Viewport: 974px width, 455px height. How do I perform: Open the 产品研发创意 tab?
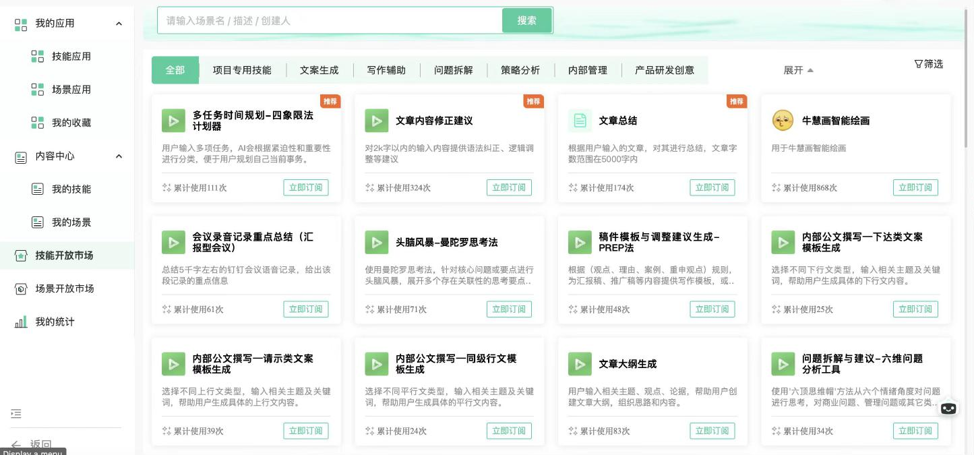click(664, 70)
